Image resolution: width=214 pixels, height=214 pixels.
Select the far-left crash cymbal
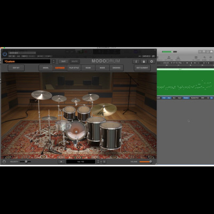coord(42,95)
